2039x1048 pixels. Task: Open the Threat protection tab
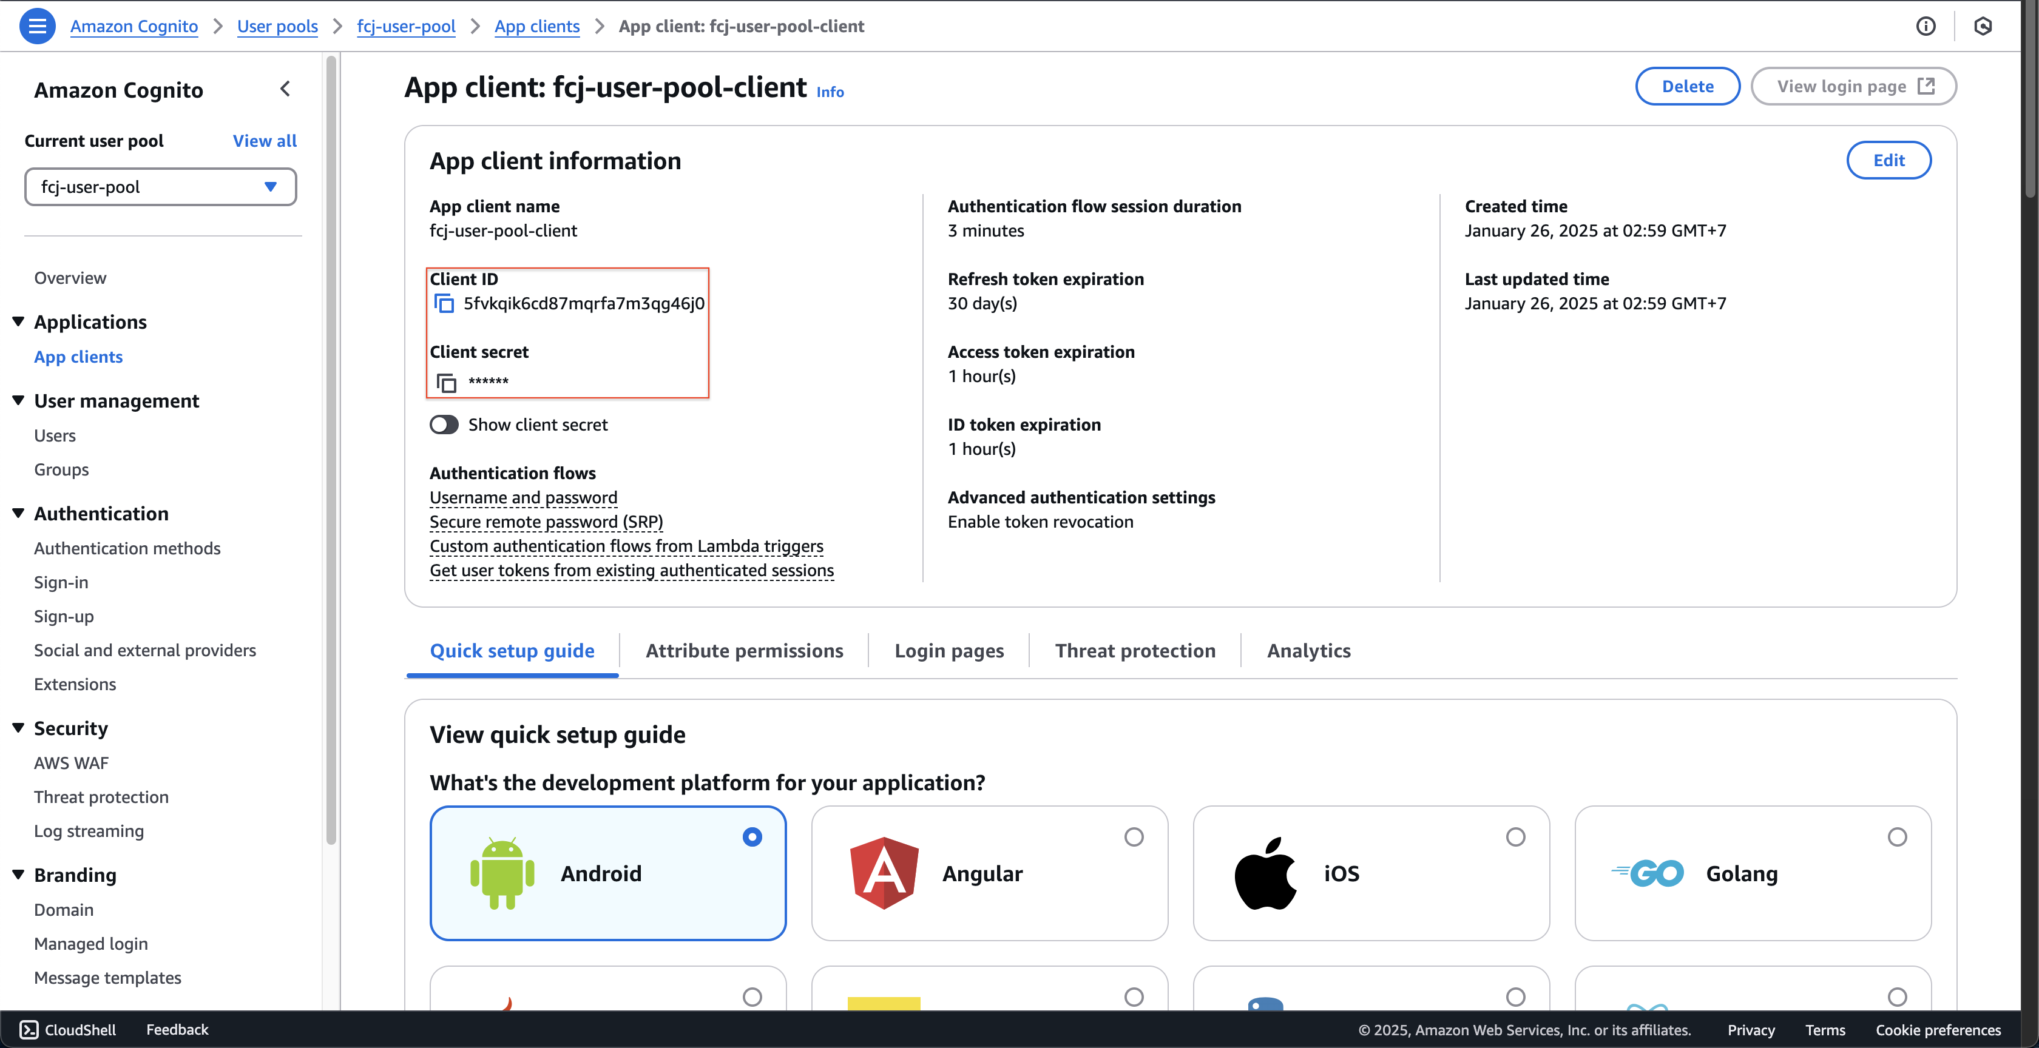click(x=1135, y=651)
